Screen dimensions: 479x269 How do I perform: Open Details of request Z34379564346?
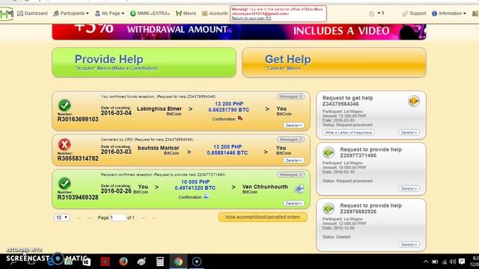coord(409,132)
